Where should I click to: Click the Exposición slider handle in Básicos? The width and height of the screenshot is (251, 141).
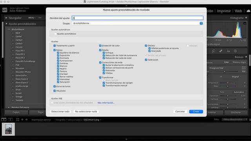[227, 96]
